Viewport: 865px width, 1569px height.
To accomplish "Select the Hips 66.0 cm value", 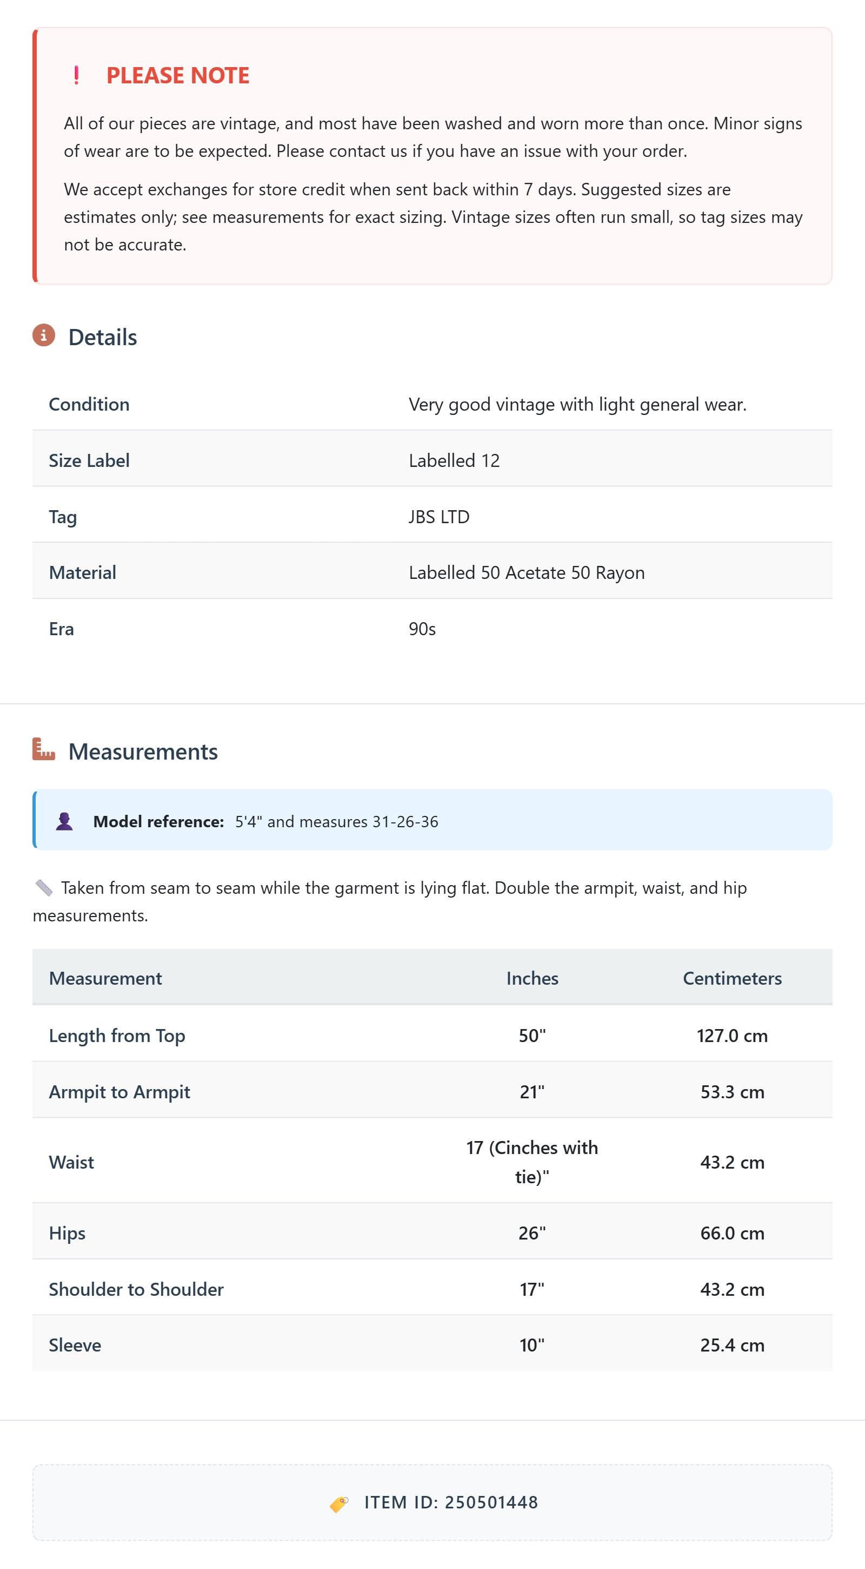I will (733, 1233).
